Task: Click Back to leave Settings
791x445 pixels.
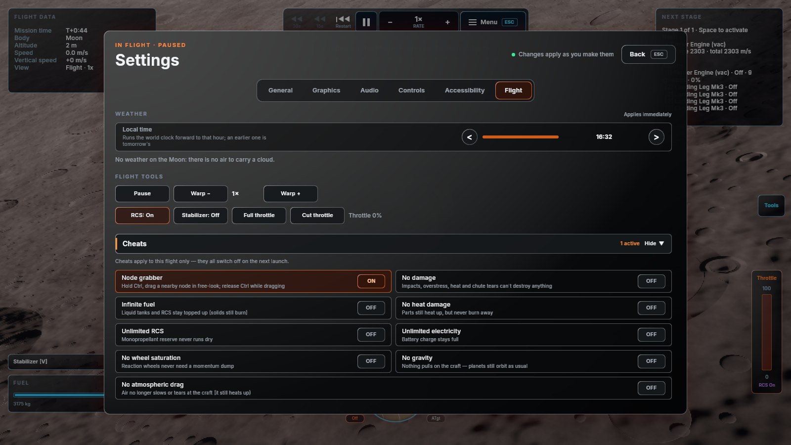Action: coord(648,54)
